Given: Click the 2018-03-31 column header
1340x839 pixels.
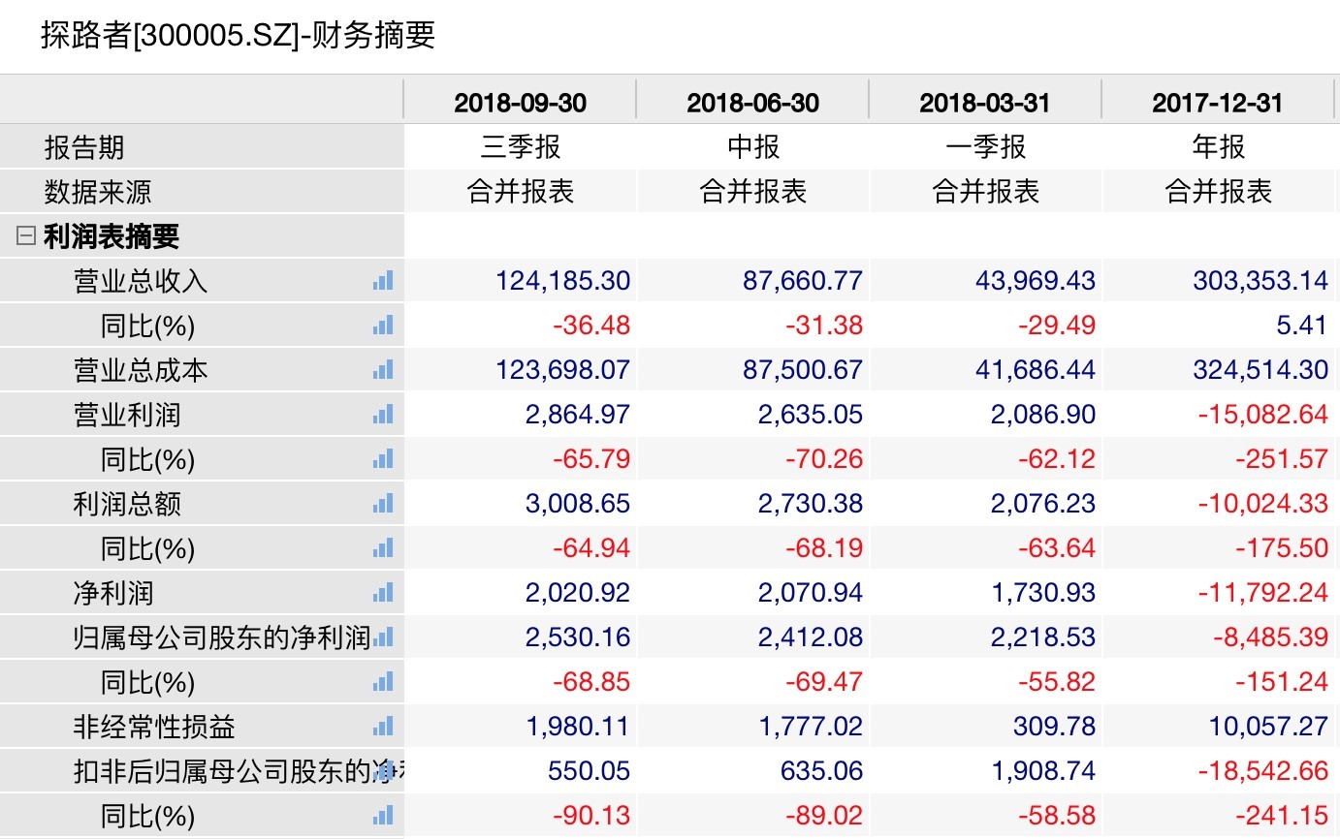Looking at the screenshot, I should [x=985, y=103].
